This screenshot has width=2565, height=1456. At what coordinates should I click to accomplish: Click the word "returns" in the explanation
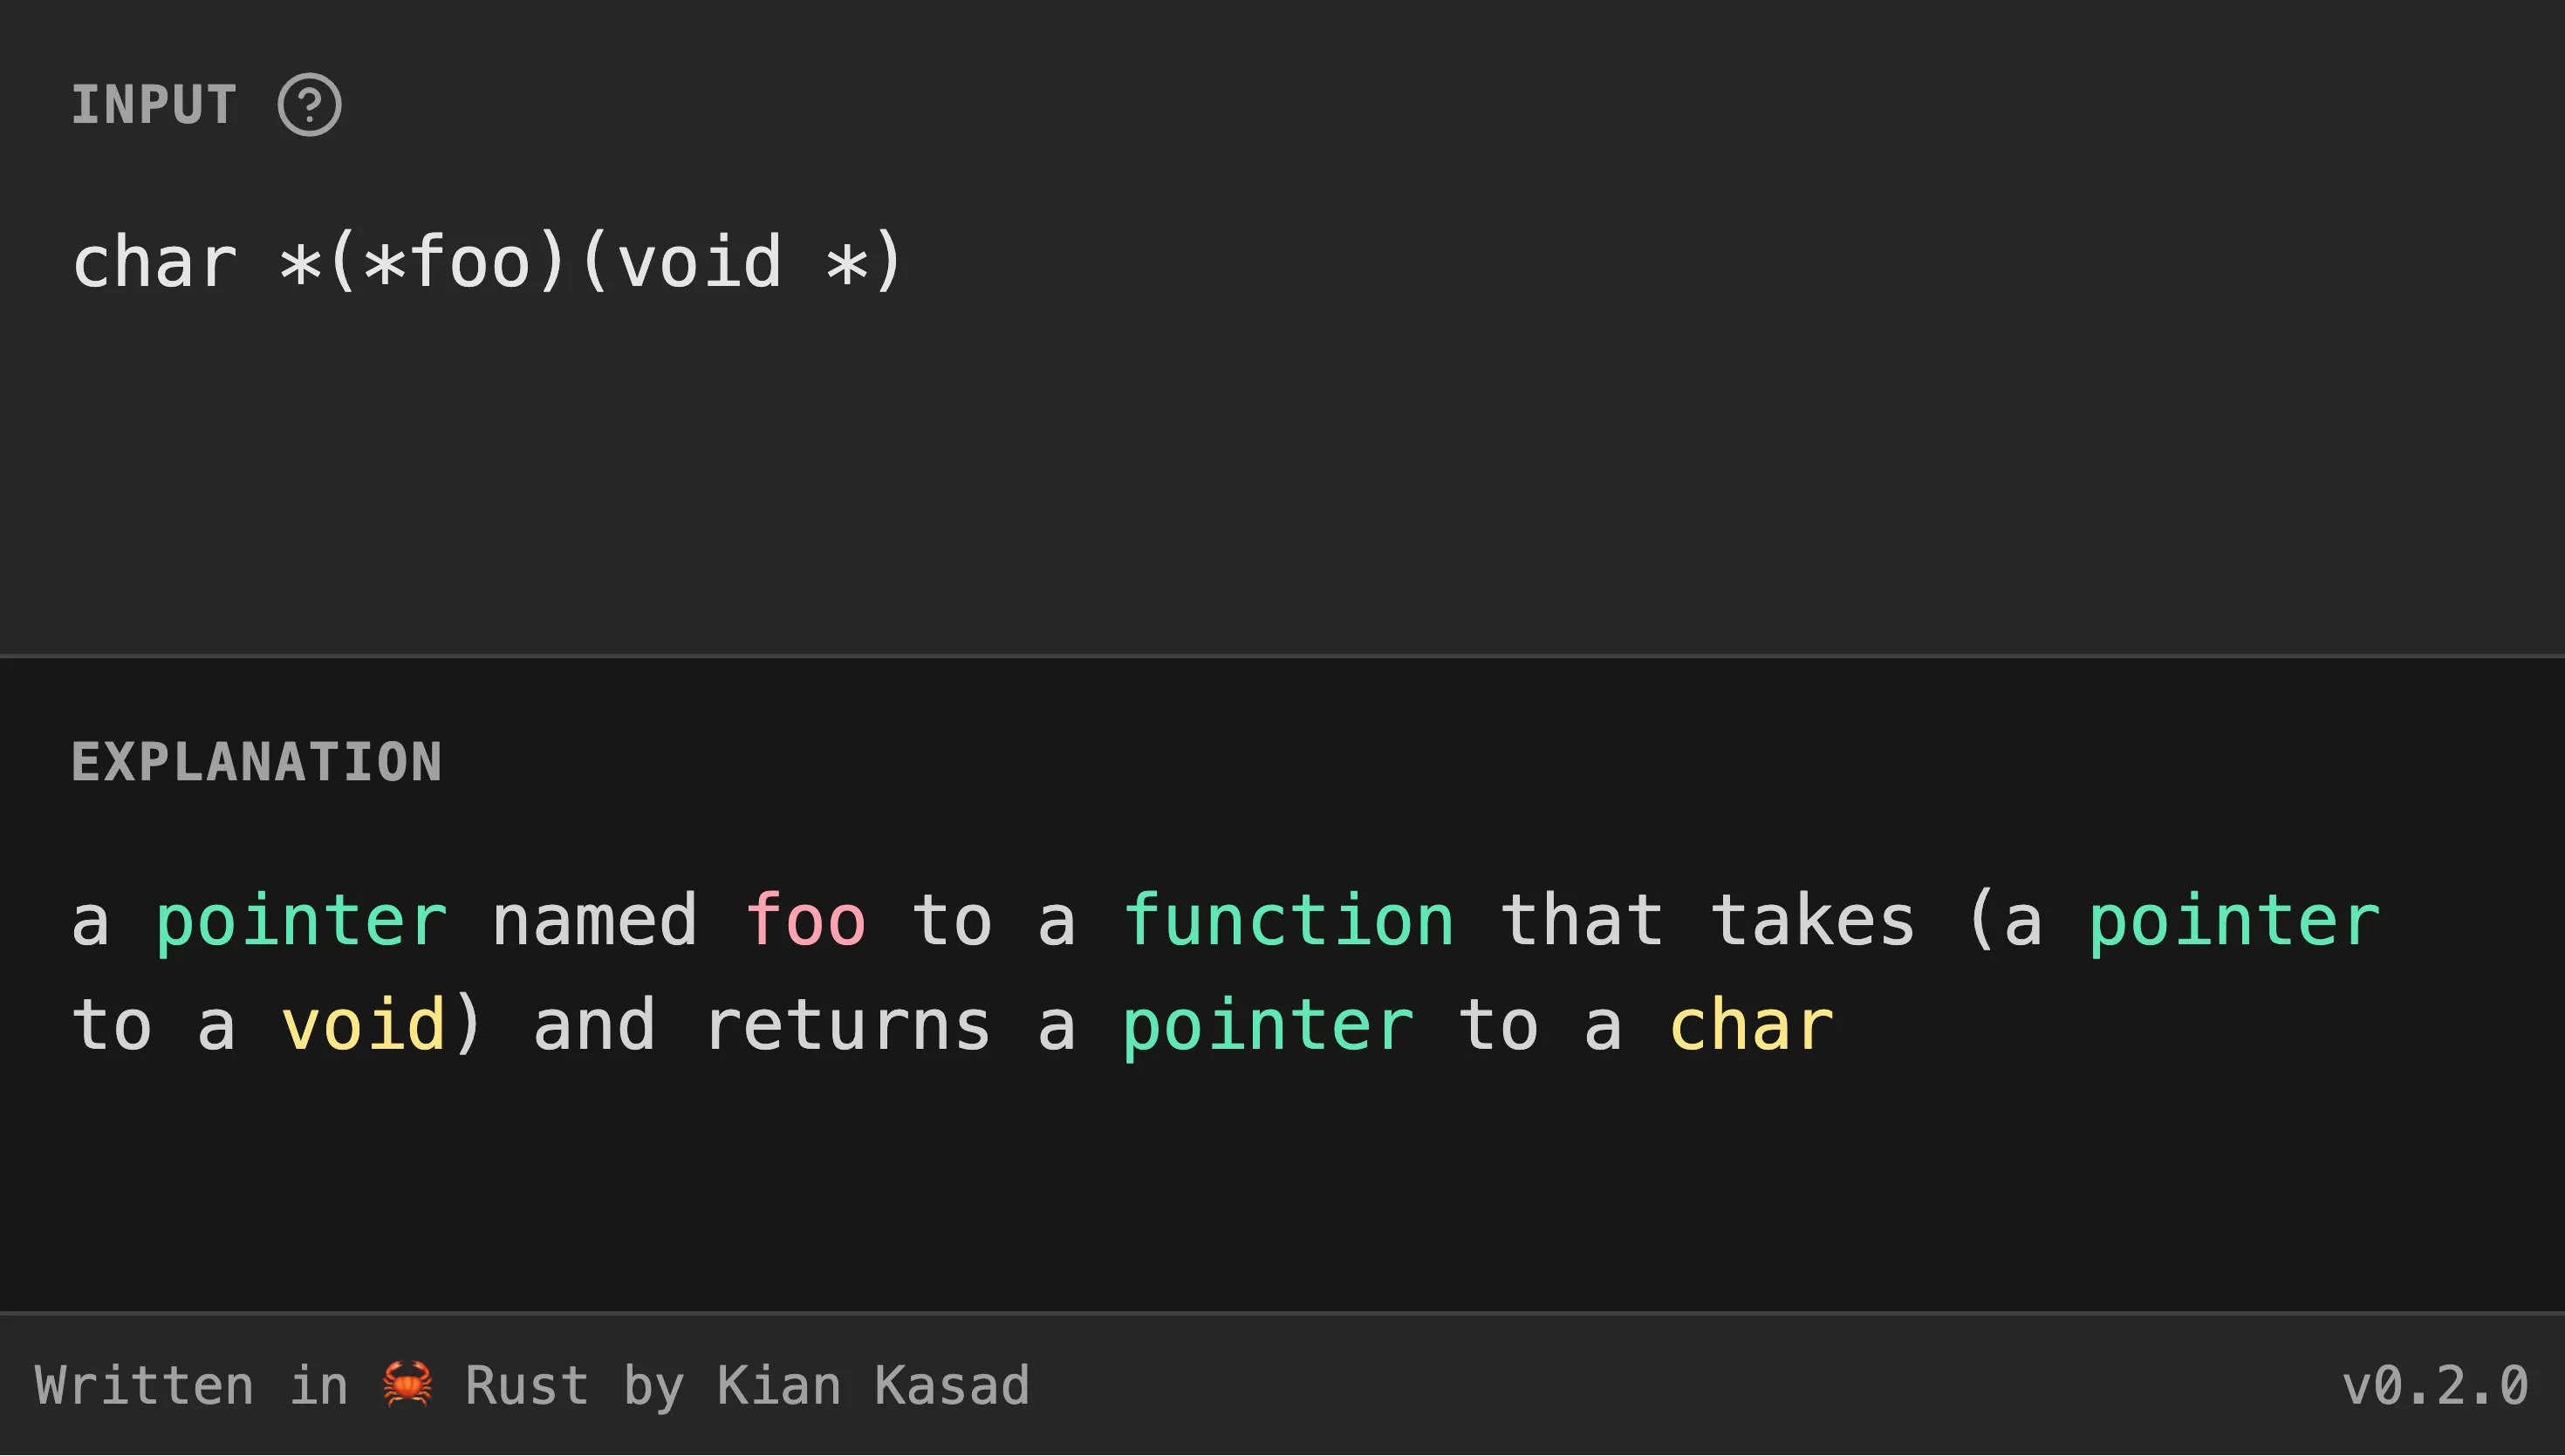847,1026
